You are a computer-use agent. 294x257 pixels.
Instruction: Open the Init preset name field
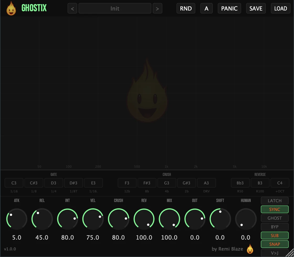pyautogui.click(x=115, y=8)
